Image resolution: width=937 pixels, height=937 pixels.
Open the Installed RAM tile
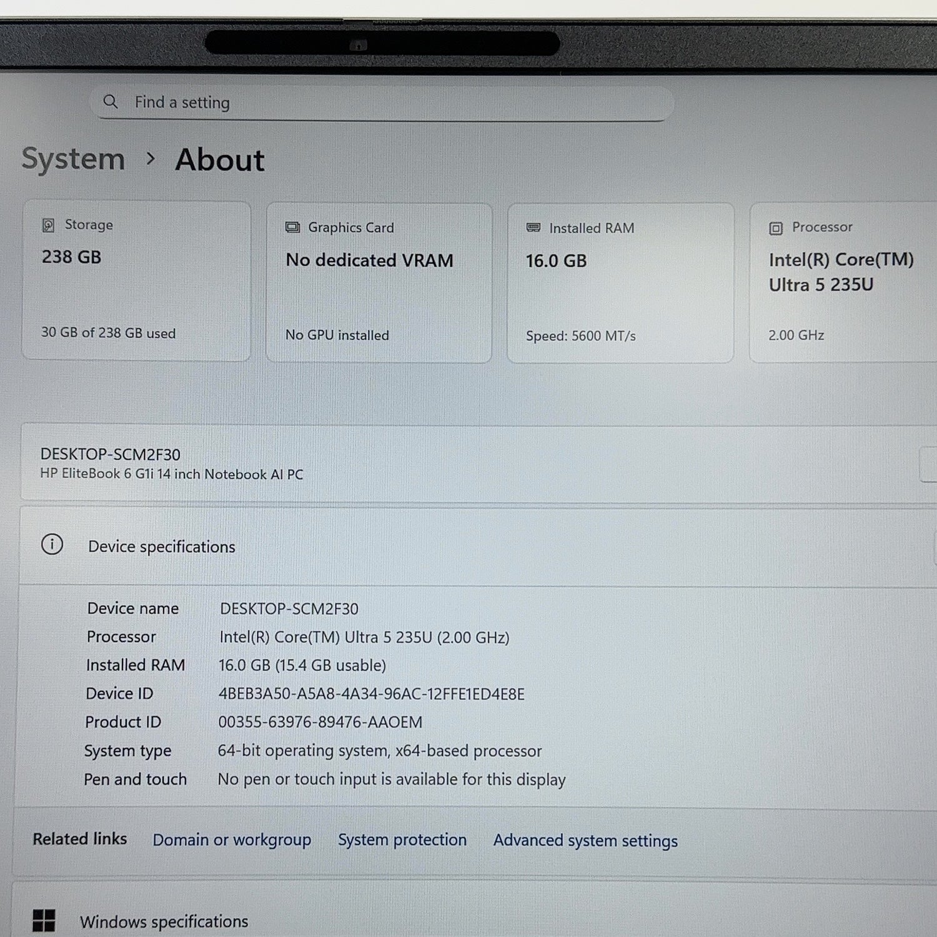click(x=620, y=283)
